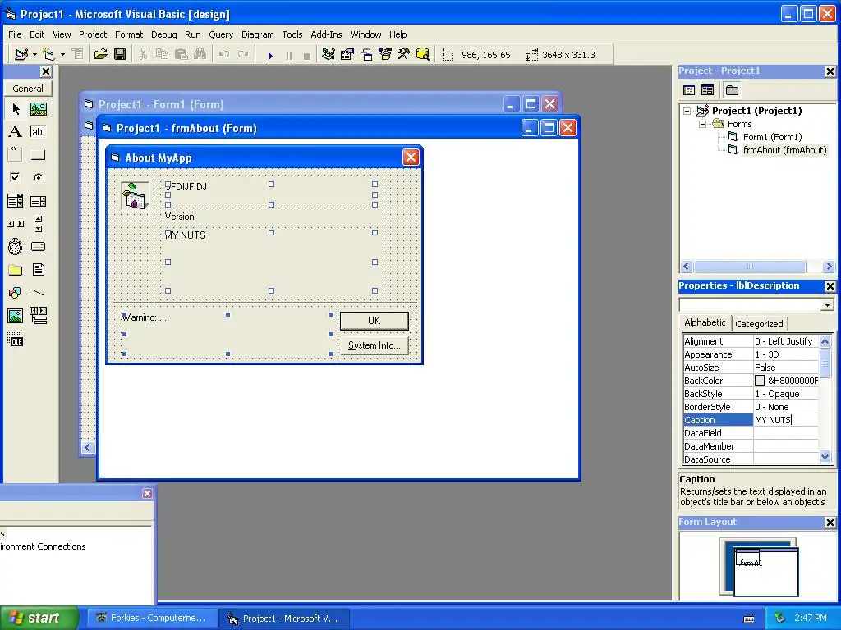Open the Debug menu
The height and width of the screenshot is (630, 841).
click(164, 34)
